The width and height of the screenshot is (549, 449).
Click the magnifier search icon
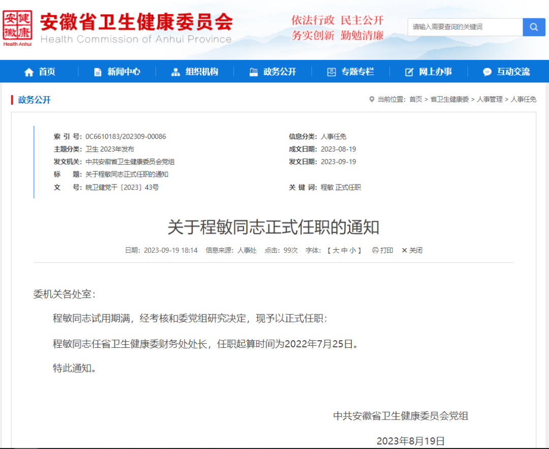point(534,27)
